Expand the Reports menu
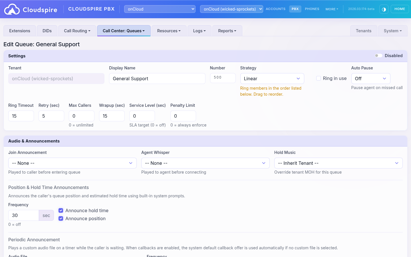Screen dimensions: 411x257 tap(227, 31)
